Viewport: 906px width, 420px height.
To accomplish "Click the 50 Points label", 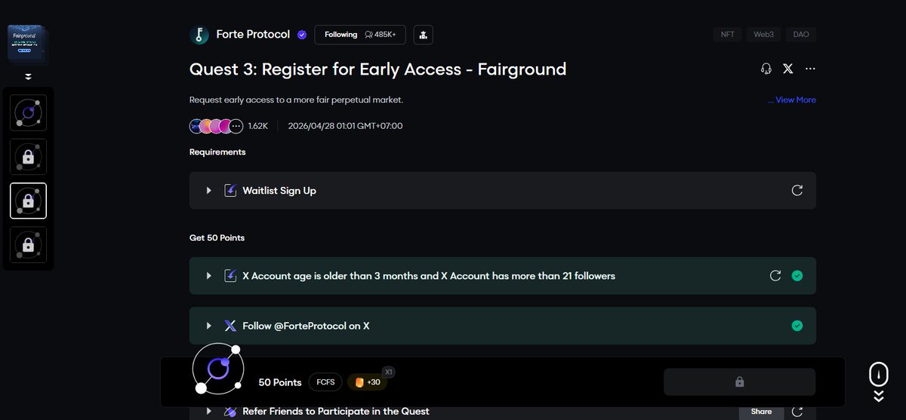I will (280, 382).
